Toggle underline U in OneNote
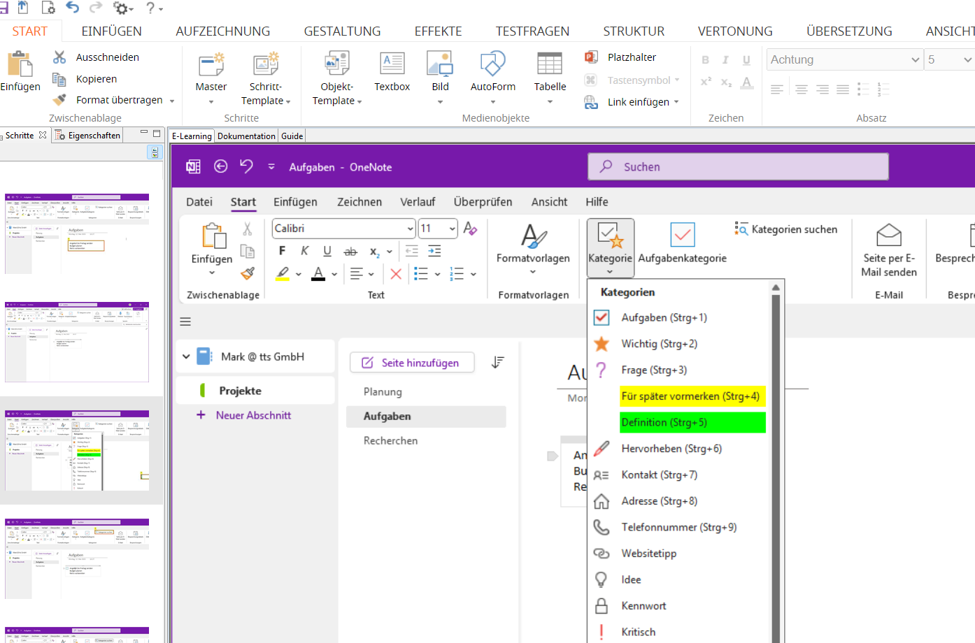975x643 pixels. point(327,251)
